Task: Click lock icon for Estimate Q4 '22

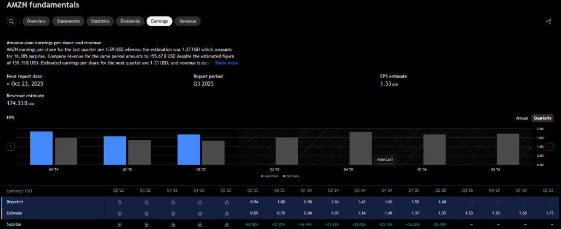Action: [173, 213]
